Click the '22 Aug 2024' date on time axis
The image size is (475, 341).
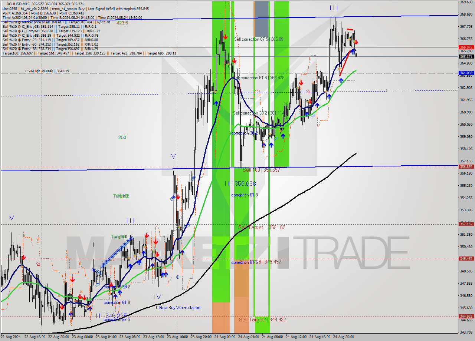(11, 337)
